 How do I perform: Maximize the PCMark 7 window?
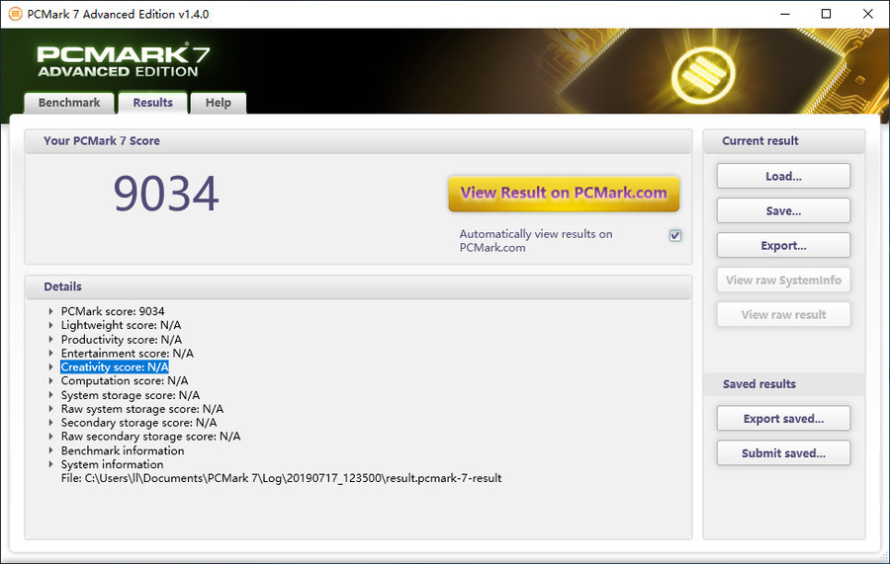click(x=827, y=14)
